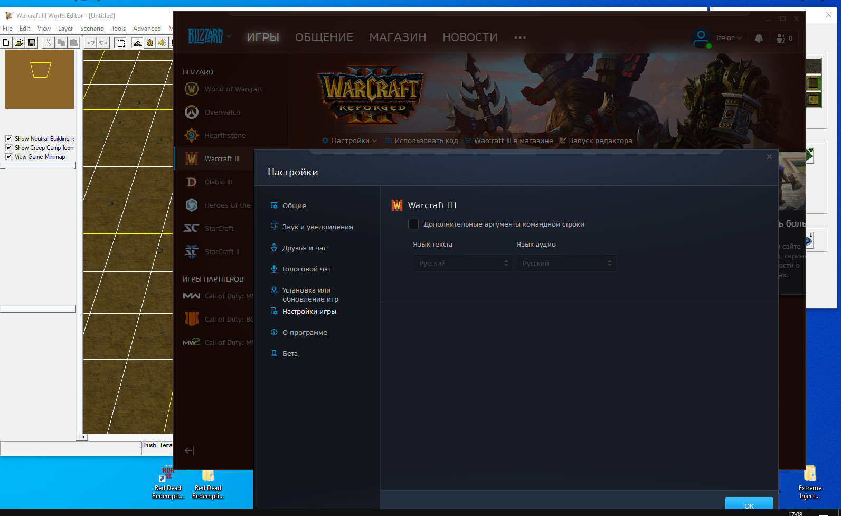
Task: Open Установка или обновление игр section
Action: click(305, 294)
